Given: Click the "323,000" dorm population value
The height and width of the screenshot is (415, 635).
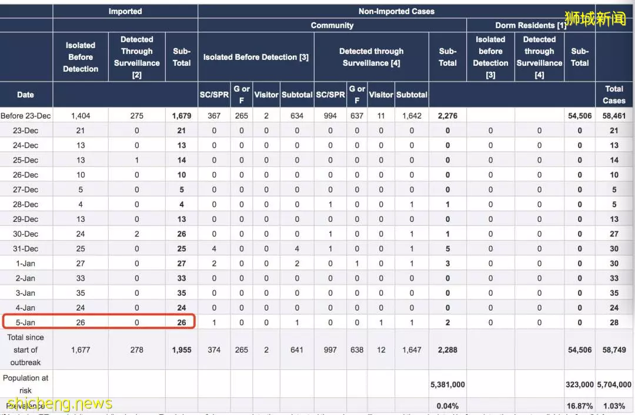Looking at the screenshot, I should (580, 384).
